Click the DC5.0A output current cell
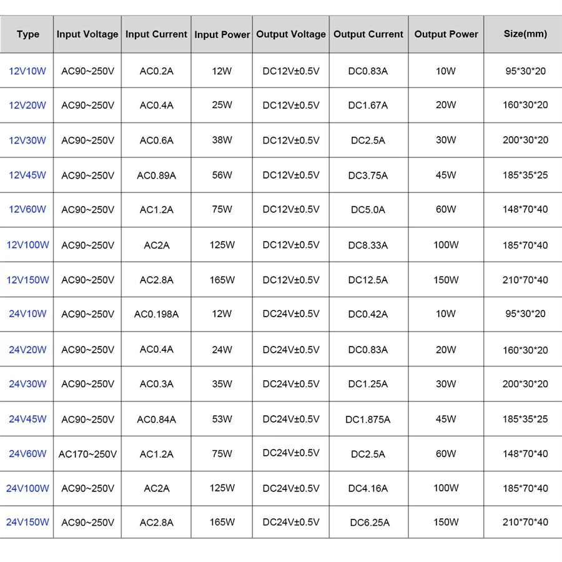562x562 pixels. point(368,209)
